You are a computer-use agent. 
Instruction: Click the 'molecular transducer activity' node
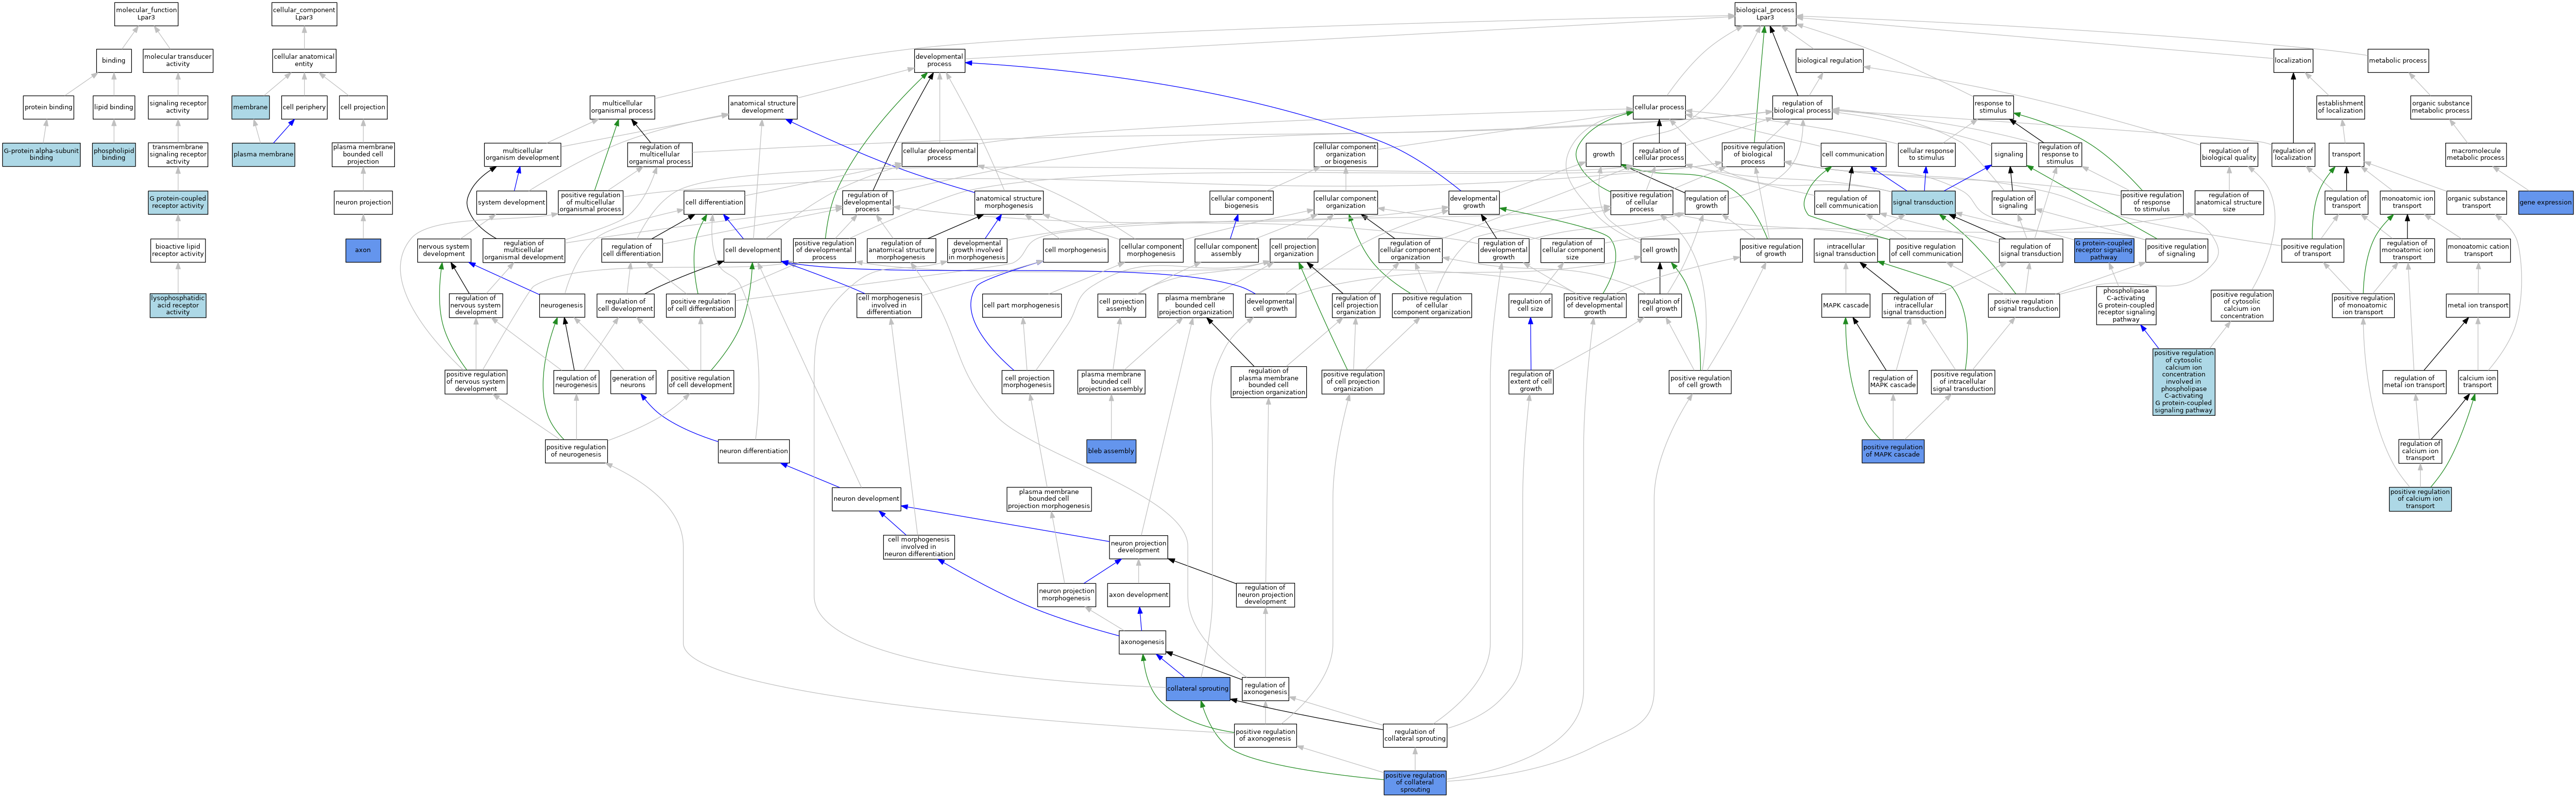(x=178, y=60)
